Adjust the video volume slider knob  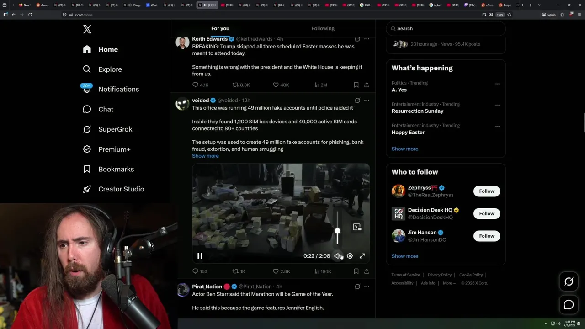(x=337, y=231)
